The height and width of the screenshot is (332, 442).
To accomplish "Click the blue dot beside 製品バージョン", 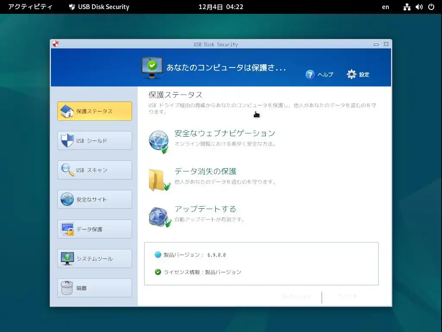I will click(x=158, y=255).
